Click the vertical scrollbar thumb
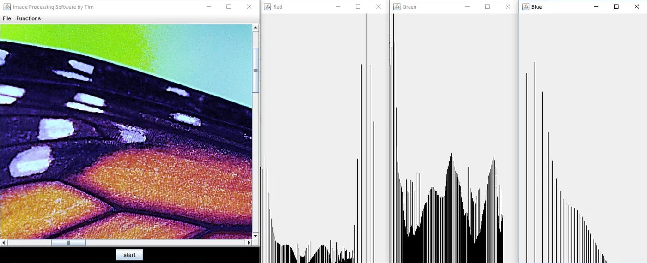Image resolution: width=647 pixels, height=263 pixels. pyautogui.click(x=256, y=70)
